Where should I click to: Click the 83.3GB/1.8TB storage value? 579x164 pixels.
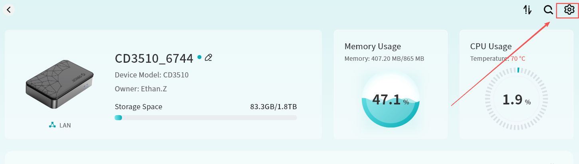click(273, 107)
